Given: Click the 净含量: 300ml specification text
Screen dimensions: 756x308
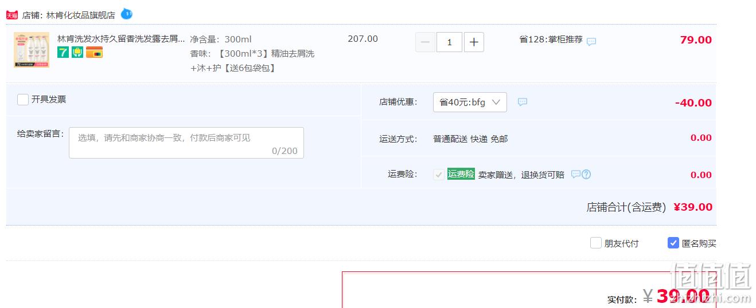Looking at the screenshot, I should tap(221, 40).
